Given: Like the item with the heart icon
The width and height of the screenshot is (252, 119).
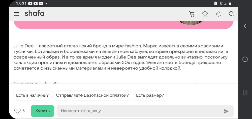Looking at the screenshot, I should [17, 111].
